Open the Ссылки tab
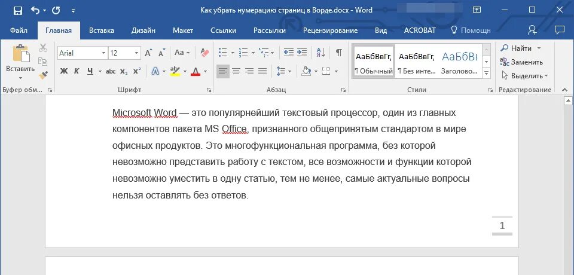Viewport: 574px width, 275px height. tap(223, 30)
